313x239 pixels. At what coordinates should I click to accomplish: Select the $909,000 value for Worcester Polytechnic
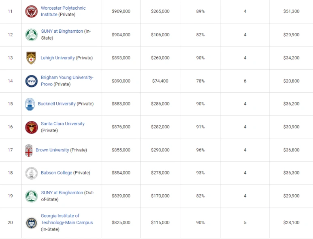pos(121,11)
